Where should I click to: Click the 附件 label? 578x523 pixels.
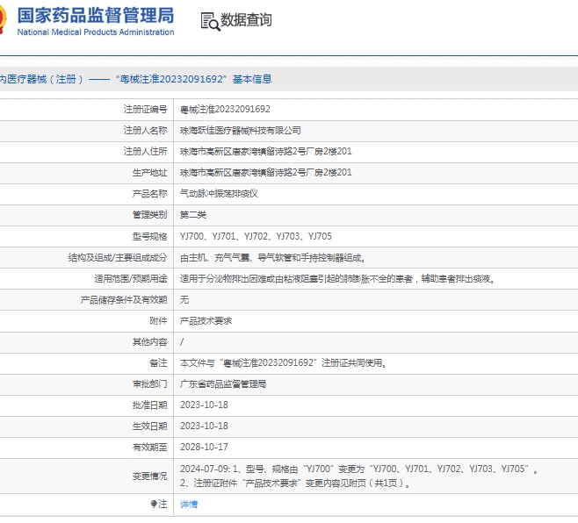[158, 321]
